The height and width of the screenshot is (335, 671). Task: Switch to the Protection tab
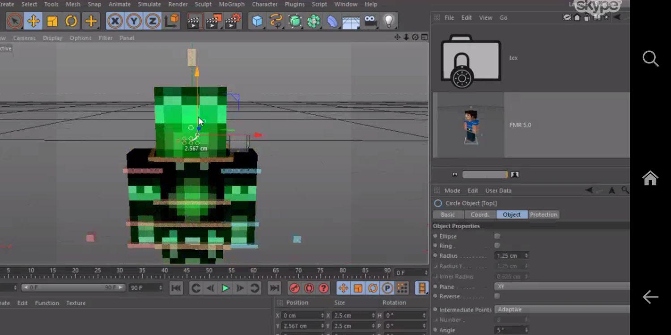coord(544,214)
